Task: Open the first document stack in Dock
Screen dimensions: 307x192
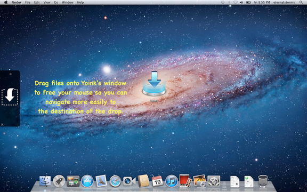Action: click(x=235, y=181)
